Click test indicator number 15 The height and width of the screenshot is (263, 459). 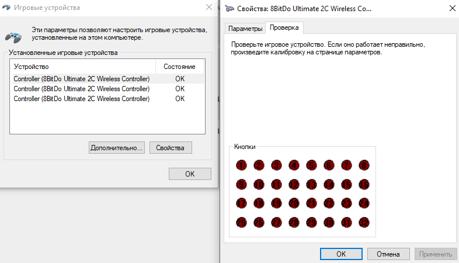tap(347, 185)
